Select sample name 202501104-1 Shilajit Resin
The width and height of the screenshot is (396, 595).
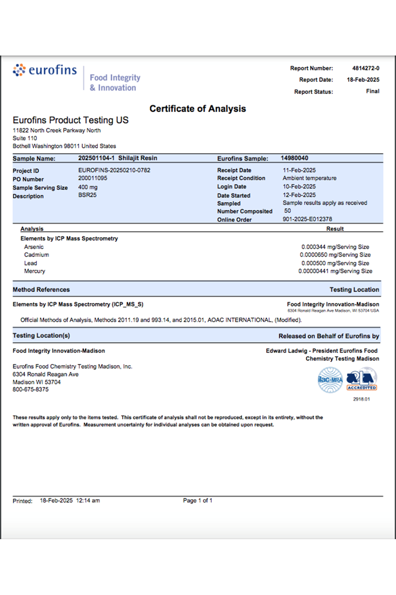click(x=117, y=158)
